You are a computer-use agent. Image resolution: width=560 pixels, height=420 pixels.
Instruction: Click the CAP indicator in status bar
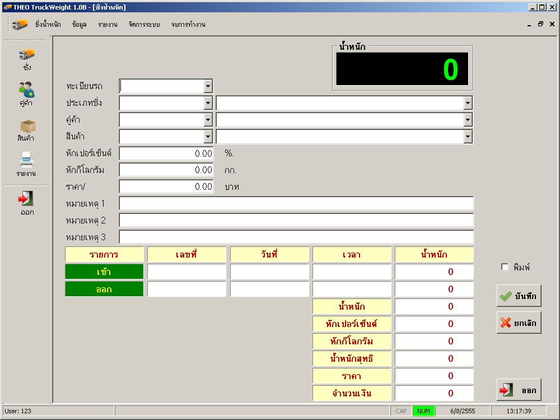[x=401, y=410]
